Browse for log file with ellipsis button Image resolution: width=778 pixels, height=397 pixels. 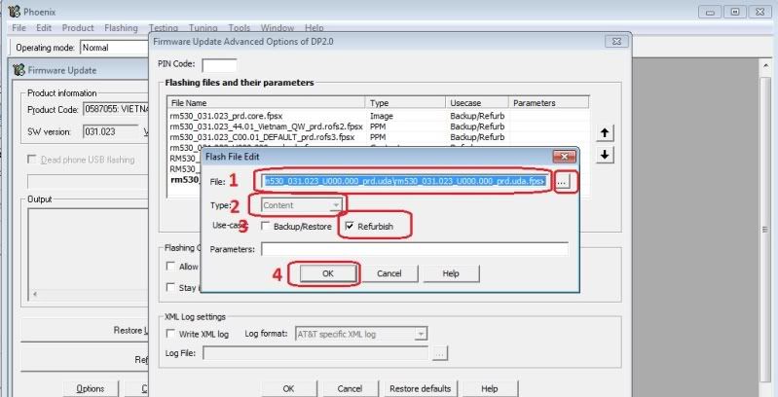pyautogui.click(x=439, y=353)
